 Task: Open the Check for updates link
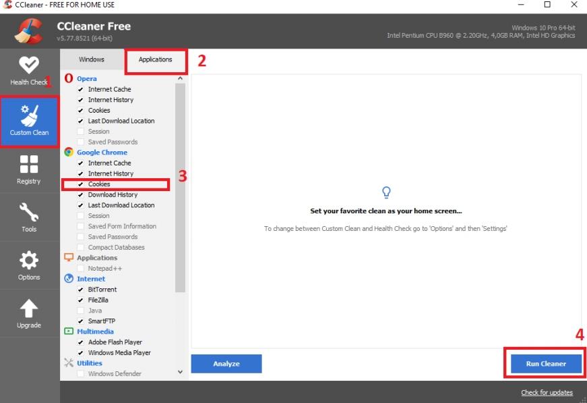[x=547, y=392]
